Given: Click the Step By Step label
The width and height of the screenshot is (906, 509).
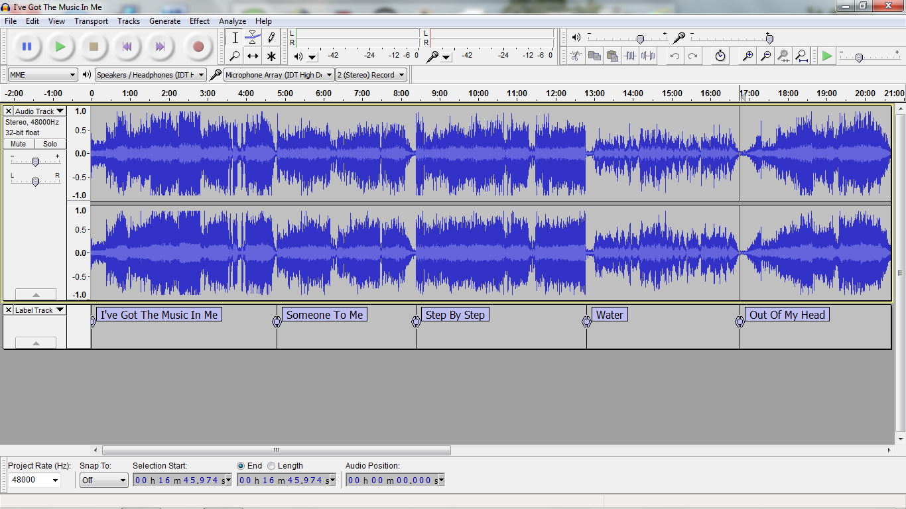Looking at the screenshot, I should pos(455,315).
